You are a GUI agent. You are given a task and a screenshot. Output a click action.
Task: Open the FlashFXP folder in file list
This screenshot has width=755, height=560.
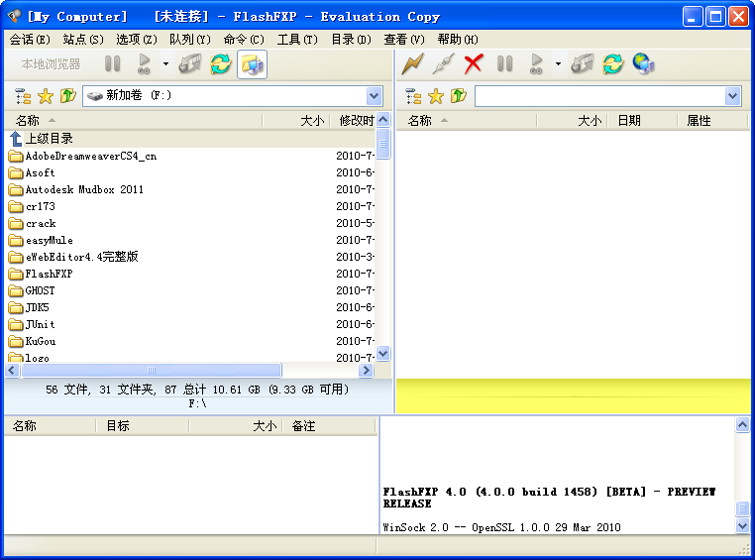[x=49, y=274]
